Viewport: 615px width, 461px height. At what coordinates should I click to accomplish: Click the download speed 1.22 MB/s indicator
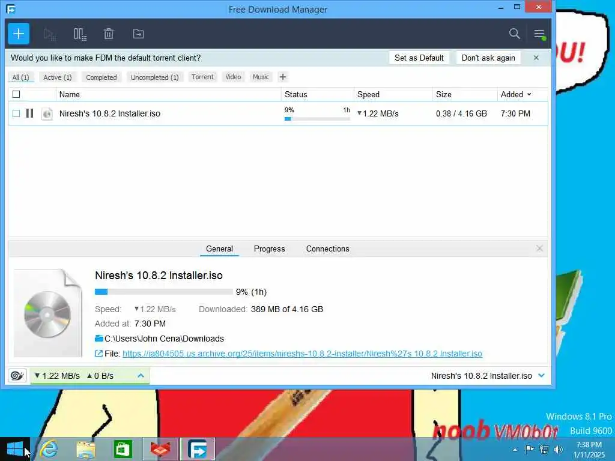tap(57, 376)
